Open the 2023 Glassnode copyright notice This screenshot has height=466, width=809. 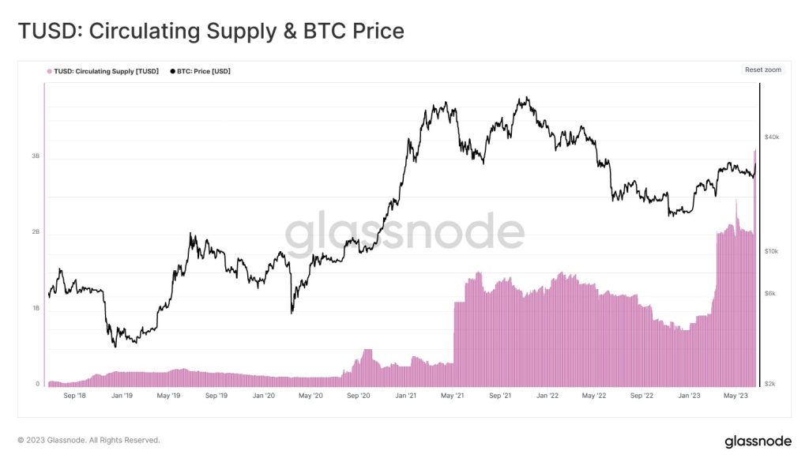pos(90,441)
